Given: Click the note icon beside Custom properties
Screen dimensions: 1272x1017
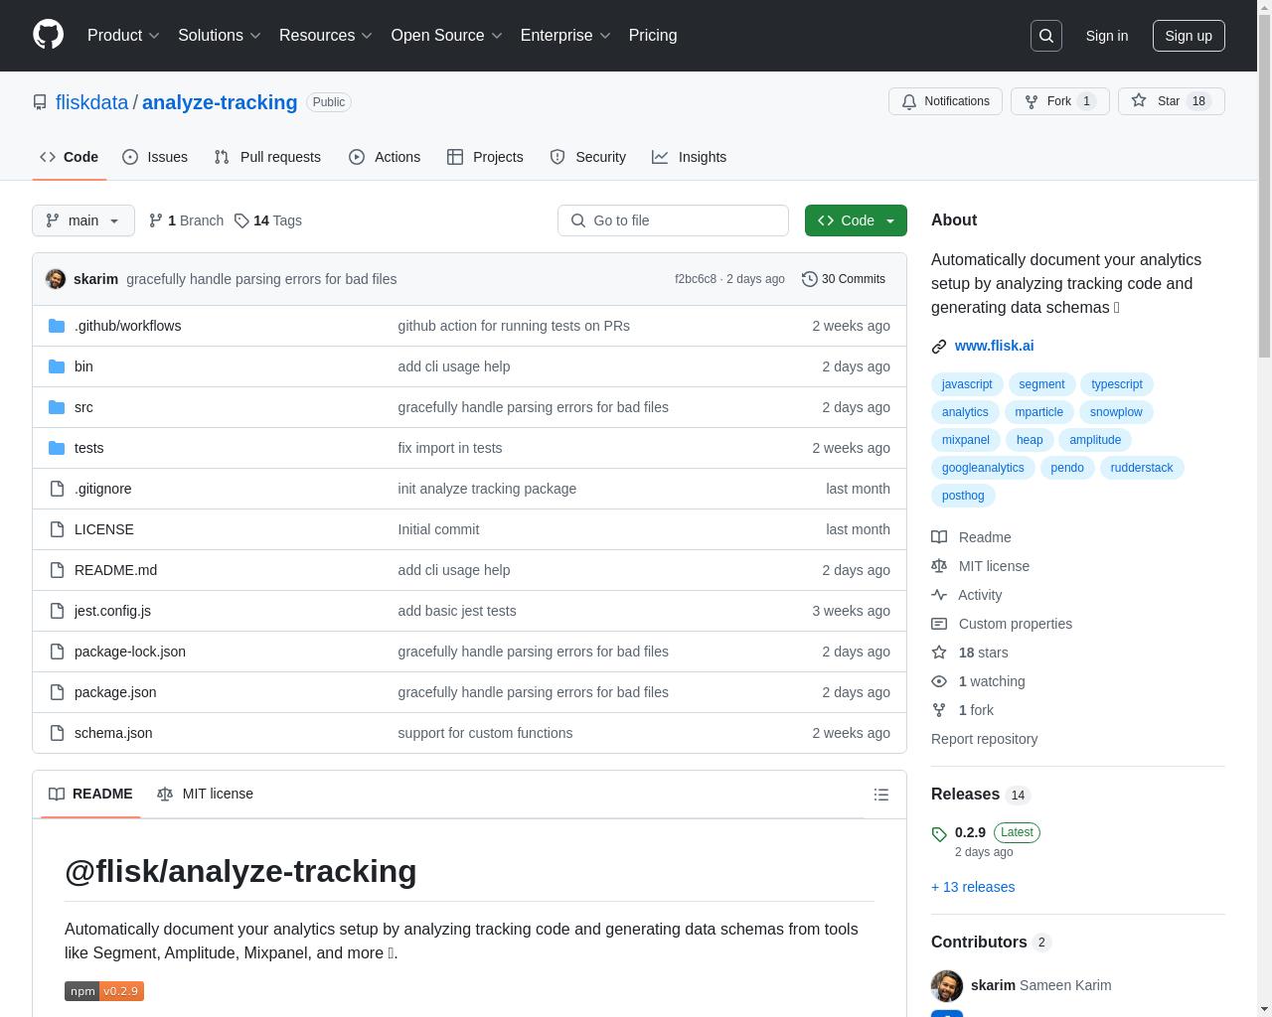Looking at the screenshot, I should (x=939, y=624).
